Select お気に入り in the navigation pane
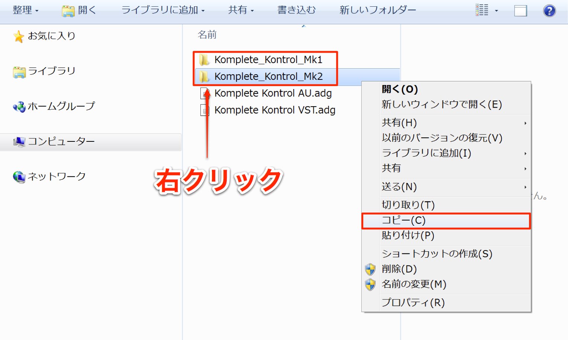 tap(51, 36)
